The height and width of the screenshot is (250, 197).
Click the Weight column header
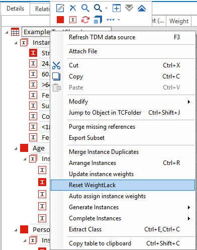(x=179, y=21)
